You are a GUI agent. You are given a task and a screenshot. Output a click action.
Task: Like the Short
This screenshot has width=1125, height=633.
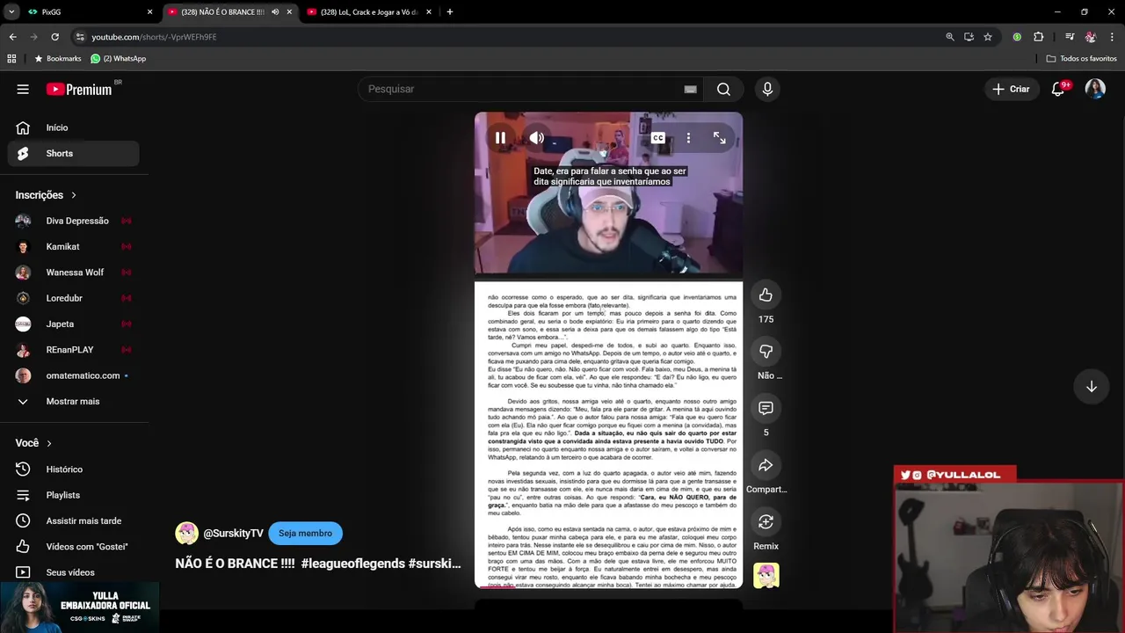pyautogui.click(x=766, y=295)
